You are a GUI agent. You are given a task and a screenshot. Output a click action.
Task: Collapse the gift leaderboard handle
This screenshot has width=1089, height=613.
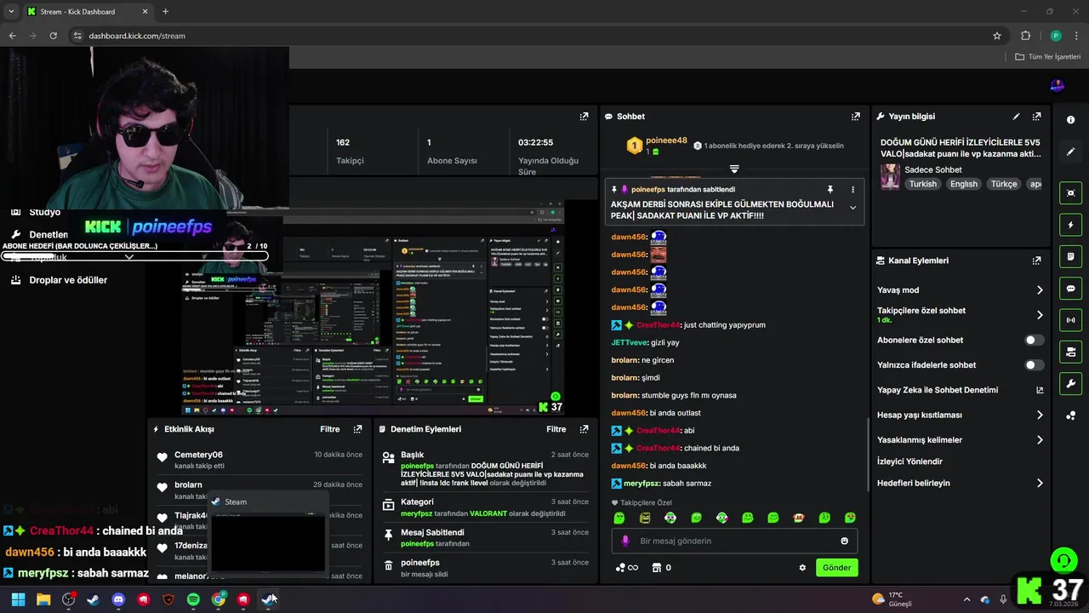[x=734, y=169]
